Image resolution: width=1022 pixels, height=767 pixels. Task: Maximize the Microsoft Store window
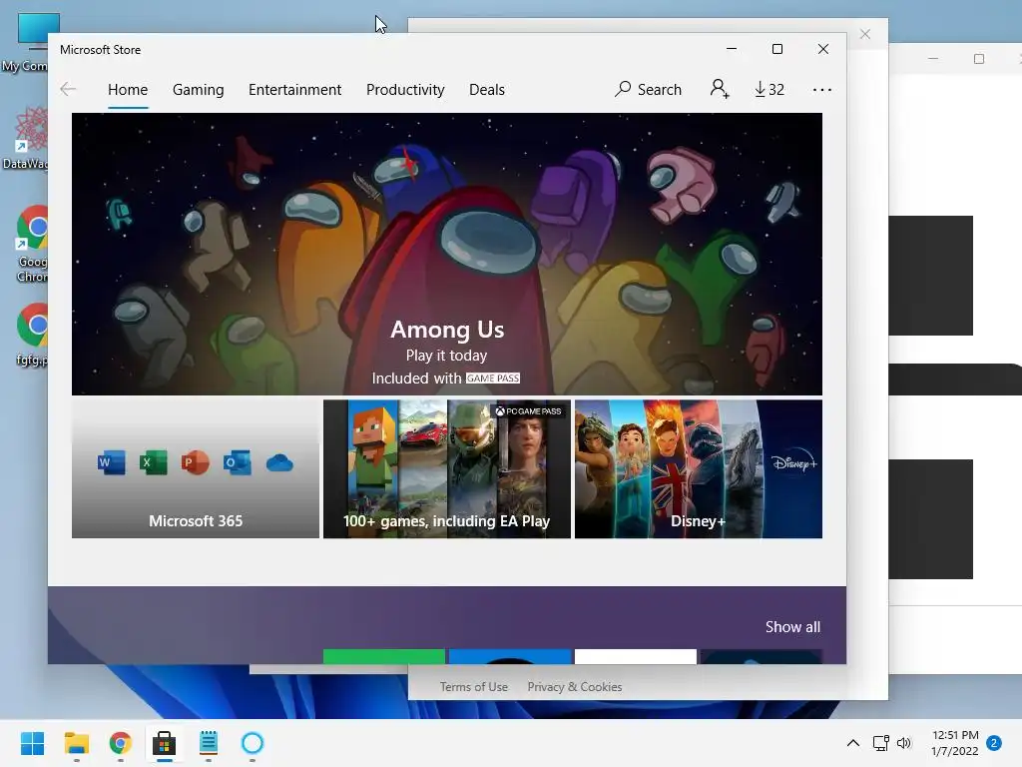[x=776, y=49]
